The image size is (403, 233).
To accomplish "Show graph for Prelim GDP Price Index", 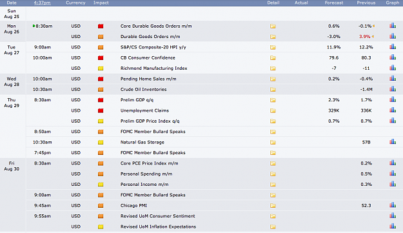I will pos(393,120).
